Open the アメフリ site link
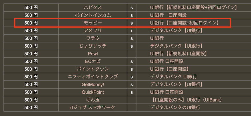Viewport: 251px width, 116px height. [93, 30]
